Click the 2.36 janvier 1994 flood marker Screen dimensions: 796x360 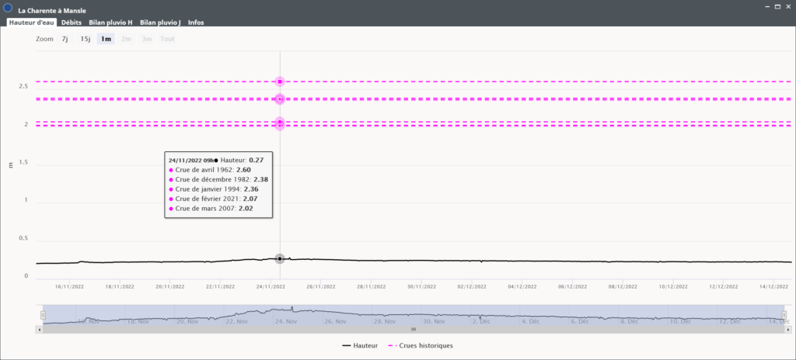pos(280,99)
